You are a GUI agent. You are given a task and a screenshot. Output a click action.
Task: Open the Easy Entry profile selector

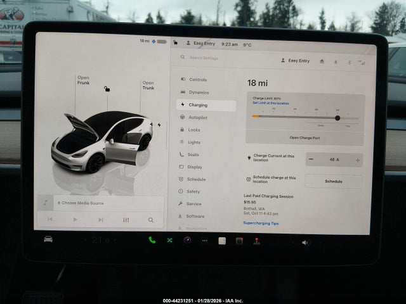click(295, 61)
